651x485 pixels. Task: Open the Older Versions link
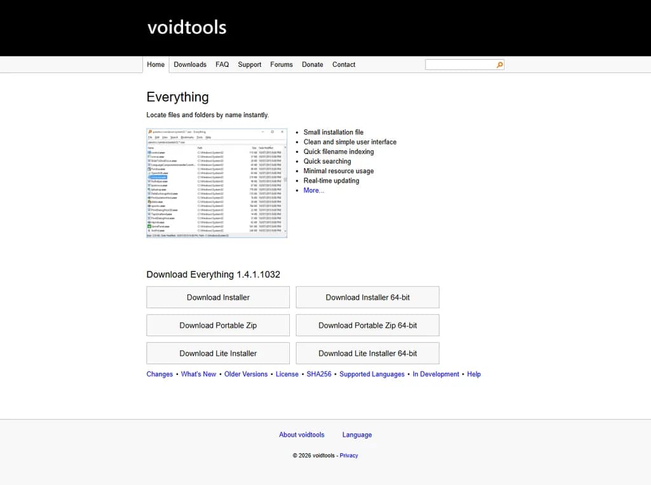[246, 374]
